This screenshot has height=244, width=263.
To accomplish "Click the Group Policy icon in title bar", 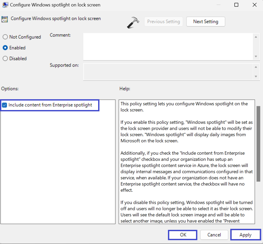I will 5,5.
